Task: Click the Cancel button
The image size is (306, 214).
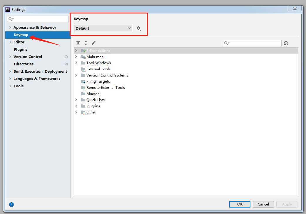Action: pos(263,204)
